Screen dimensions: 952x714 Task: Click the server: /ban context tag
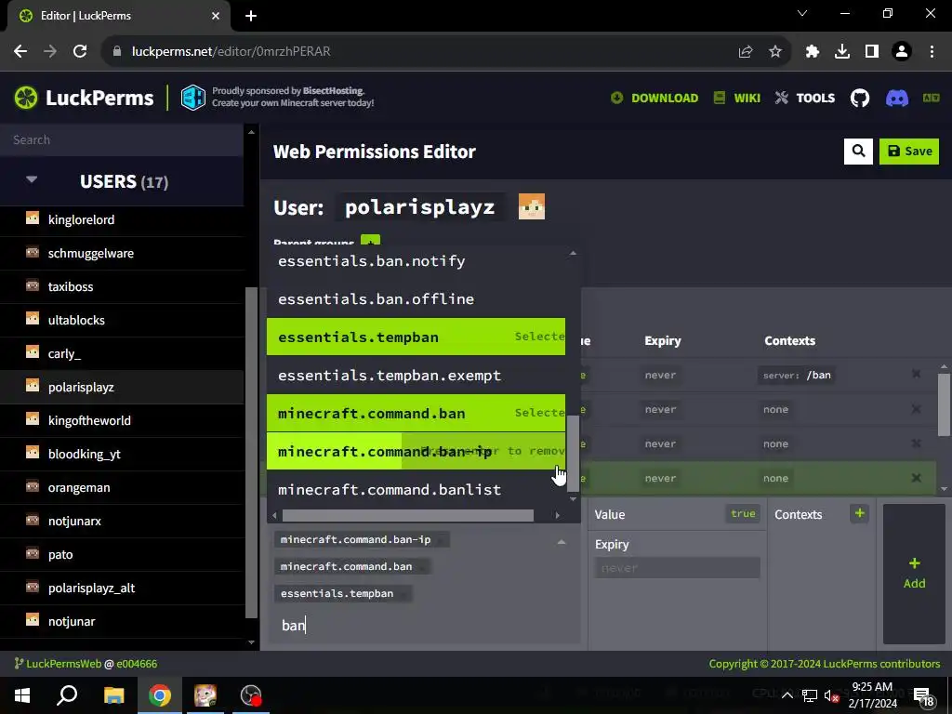point(797,376)
